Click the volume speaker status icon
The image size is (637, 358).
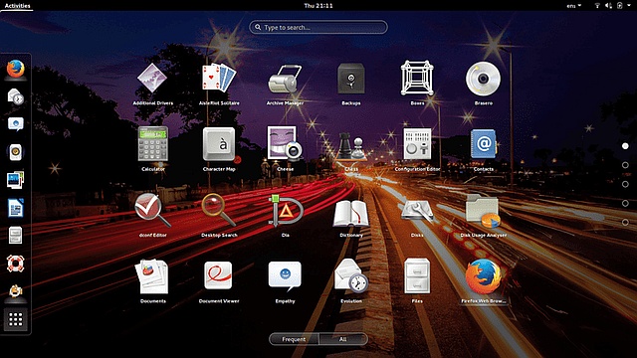(x=608, y=6)
